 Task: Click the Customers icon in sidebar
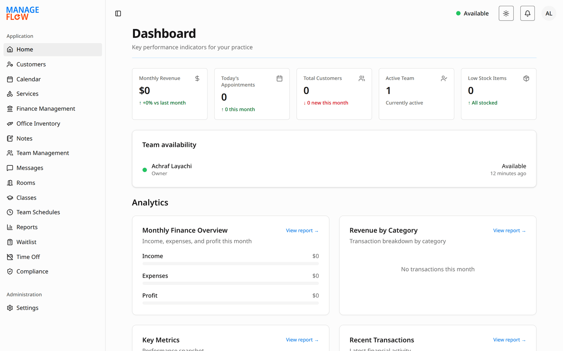10,64
